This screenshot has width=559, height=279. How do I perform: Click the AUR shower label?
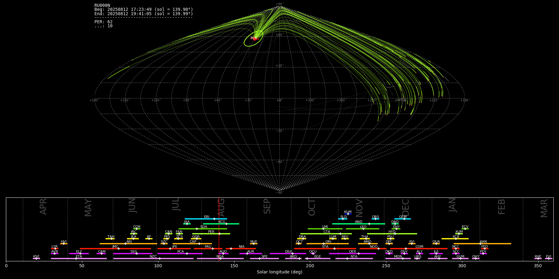[x=251, y=251]
